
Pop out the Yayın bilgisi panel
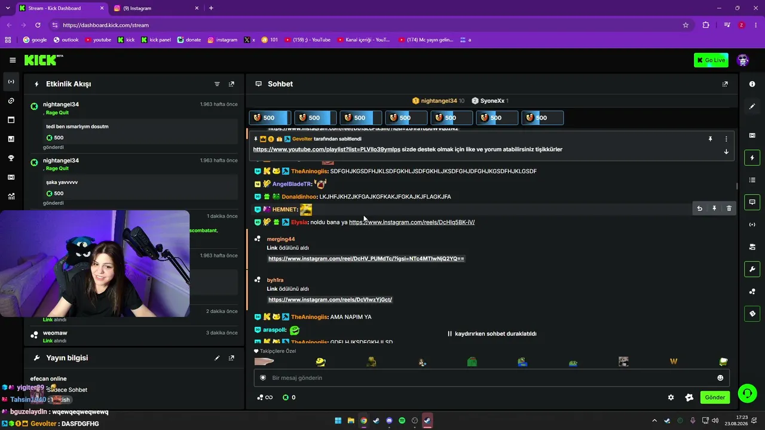point(231,358)
